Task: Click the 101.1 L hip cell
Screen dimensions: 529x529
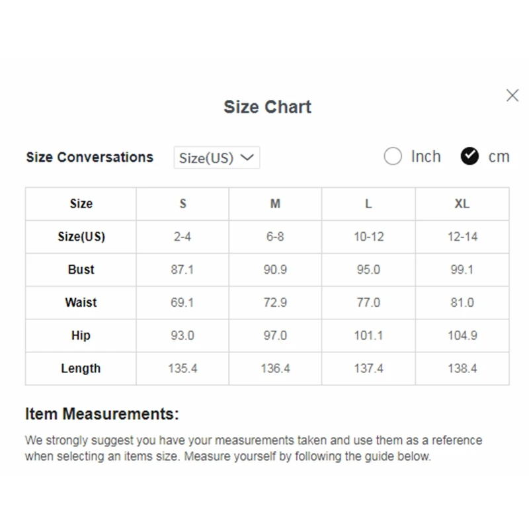Action: 368,336
